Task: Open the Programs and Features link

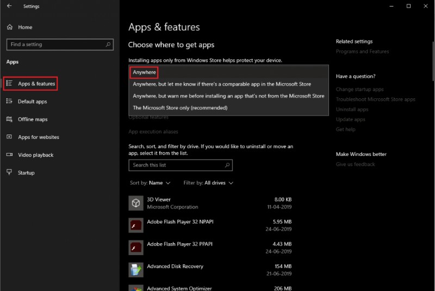Action: [x=362, y=52]
